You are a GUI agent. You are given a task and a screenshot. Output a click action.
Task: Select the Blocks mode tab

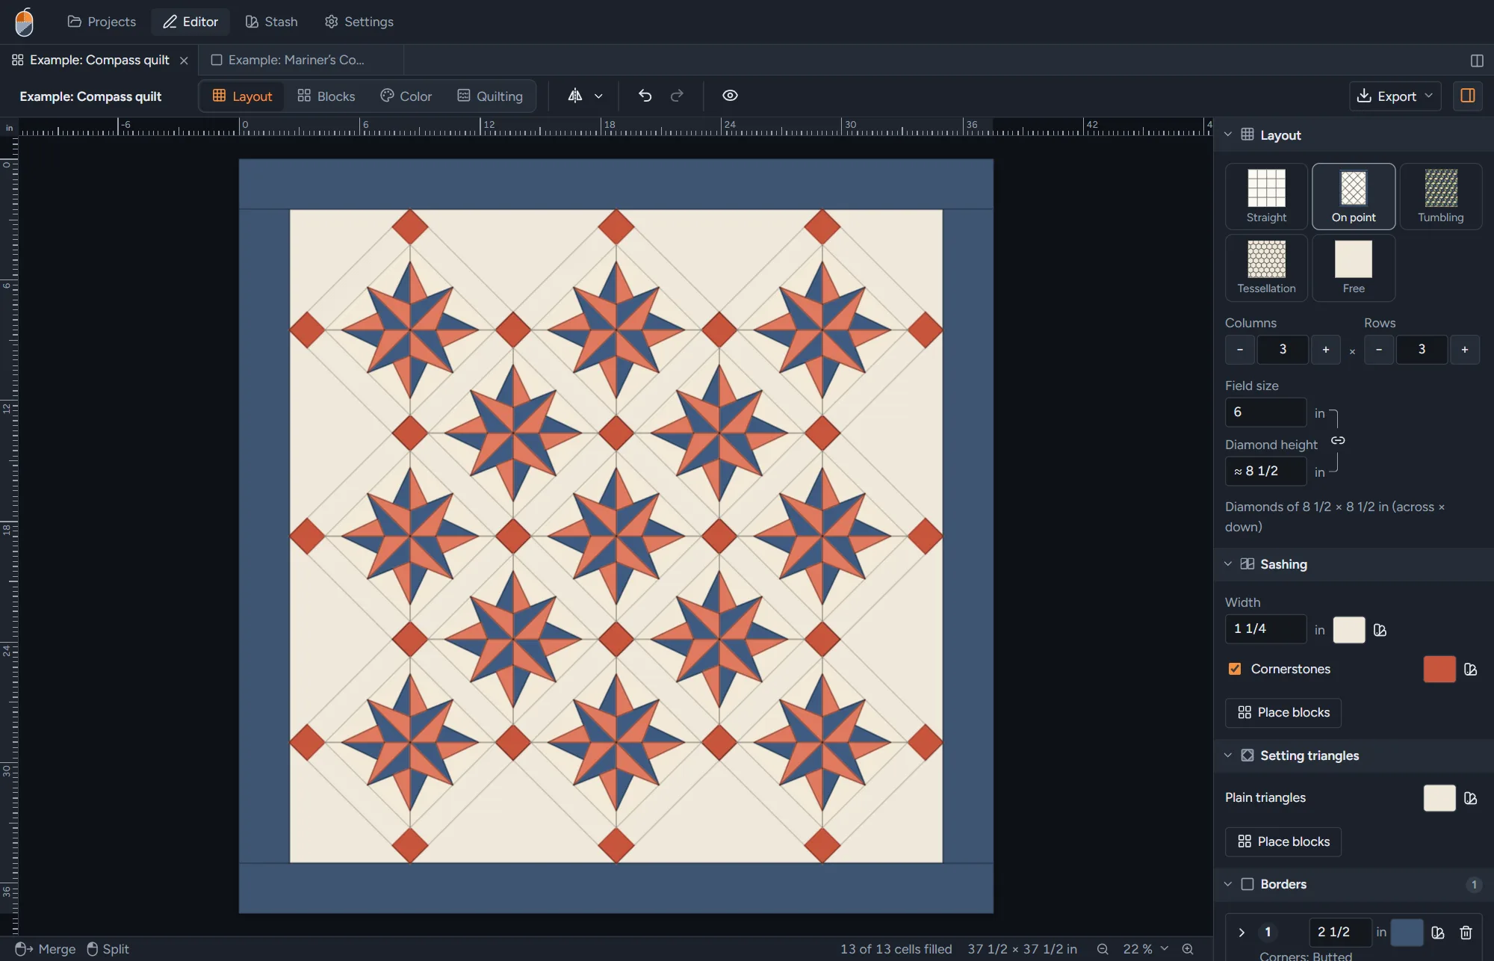pyautogui.click(x=326, y=96)
